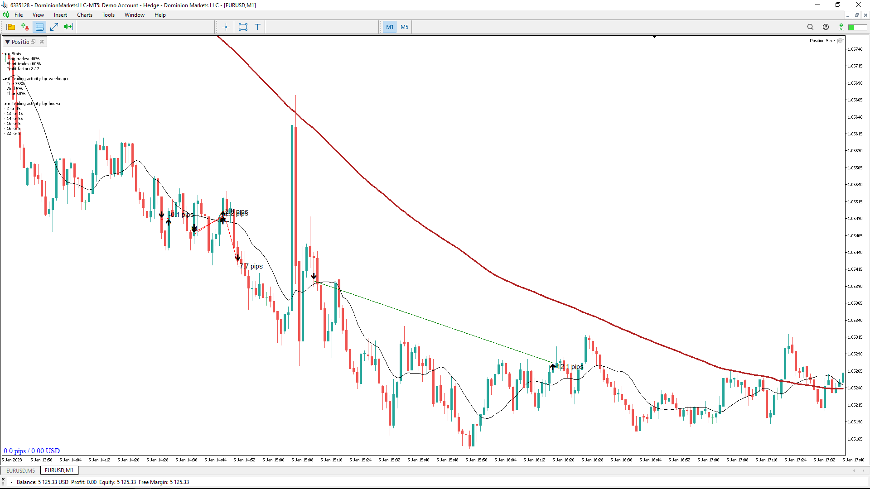Select the text label tool
The width and height of the screenshot is (870, 489).
pyautogui.click(x=257, y=27)
